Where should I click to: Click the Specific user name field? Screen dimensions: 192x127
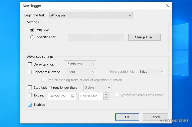[x=96, y=37]
